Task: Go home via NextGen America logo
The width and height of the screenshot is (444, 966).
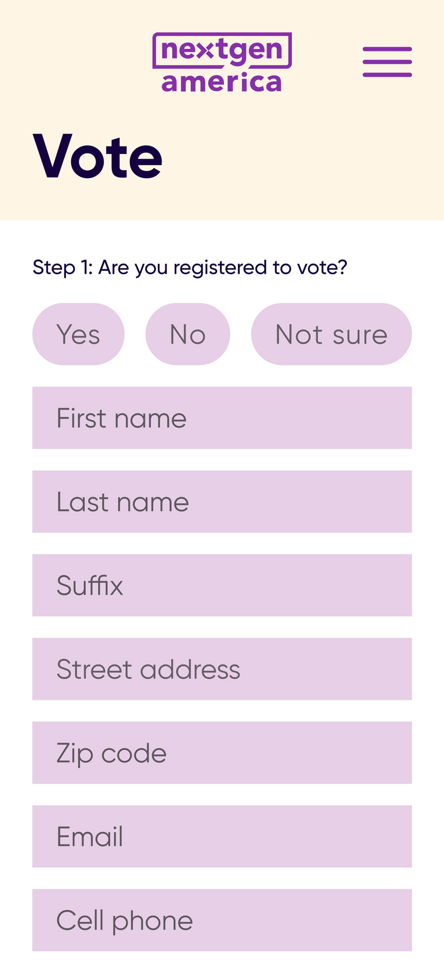Action: pyautogui.click(x=222, y=62)
